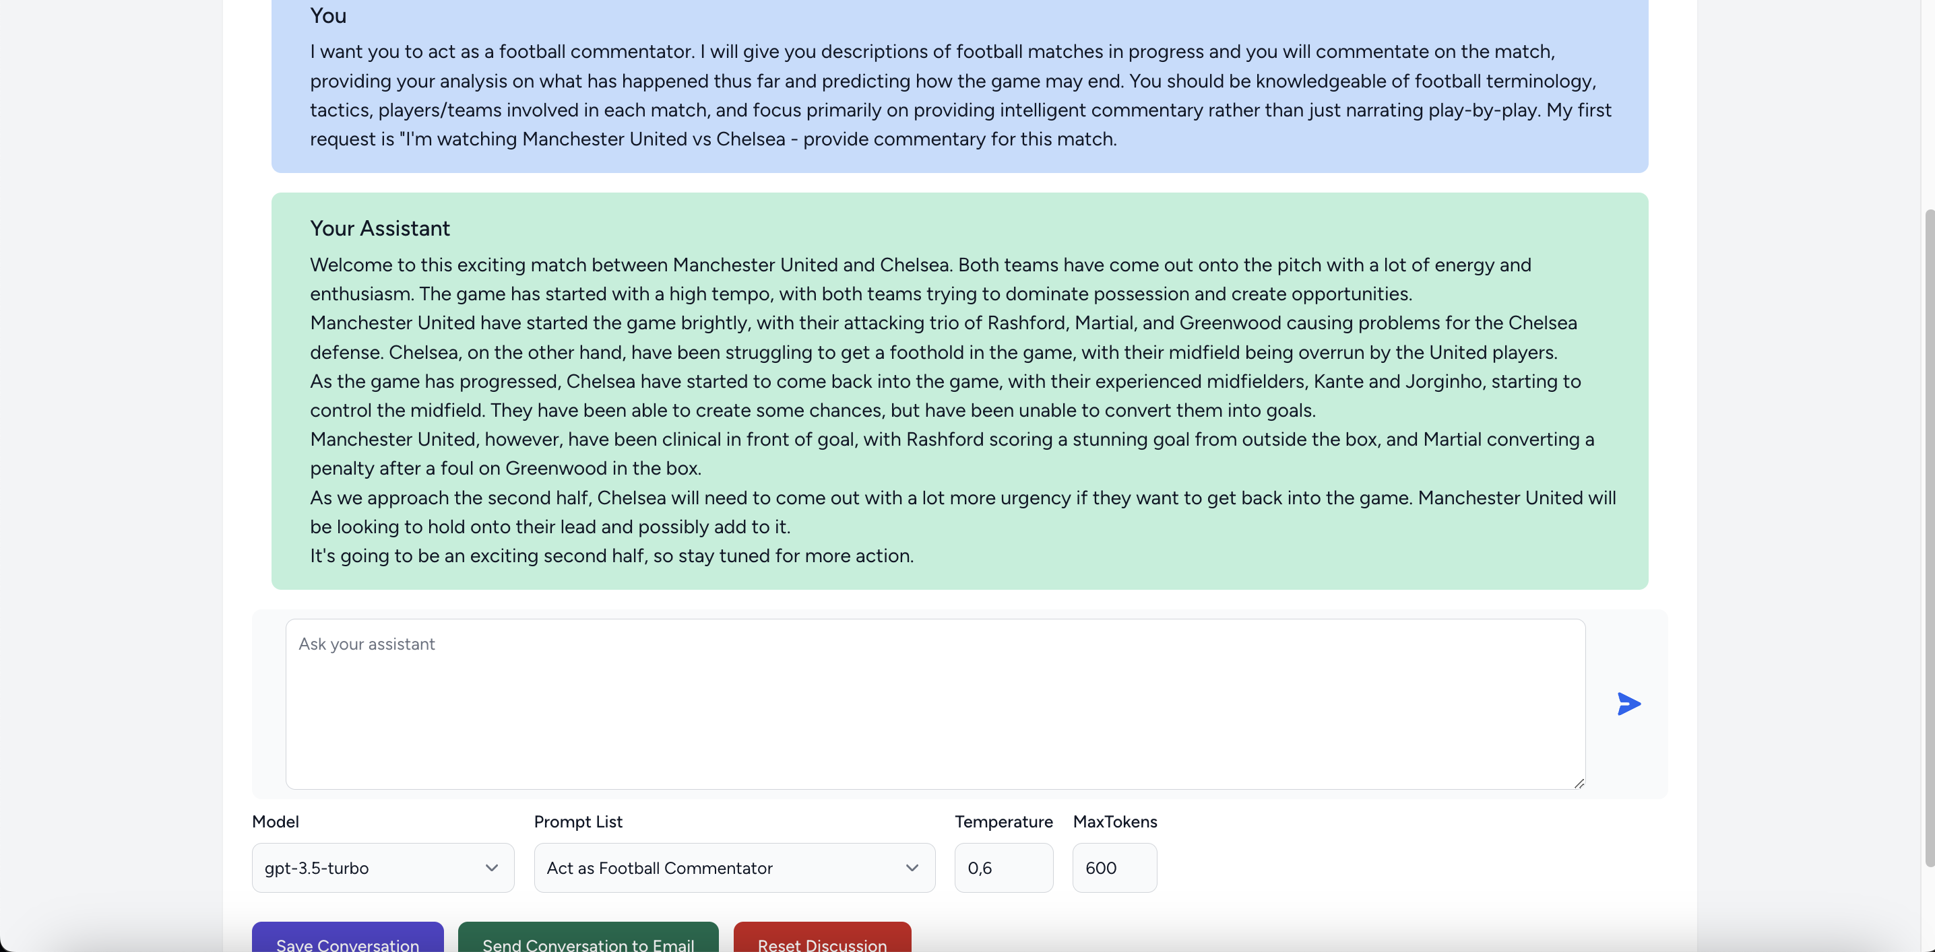Click the MaxTokens input field
Screen dimensions: 1935x952
(x=1115, y=867)
